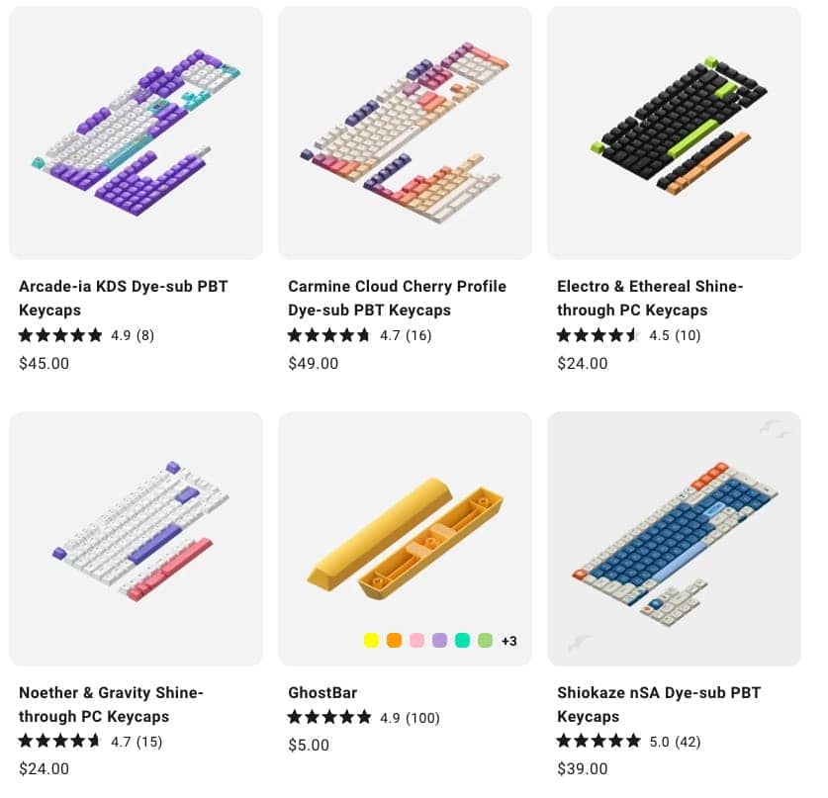The image size is (828, 798).
Task: Open the GhostBar product title link
Action: [322, 692]
